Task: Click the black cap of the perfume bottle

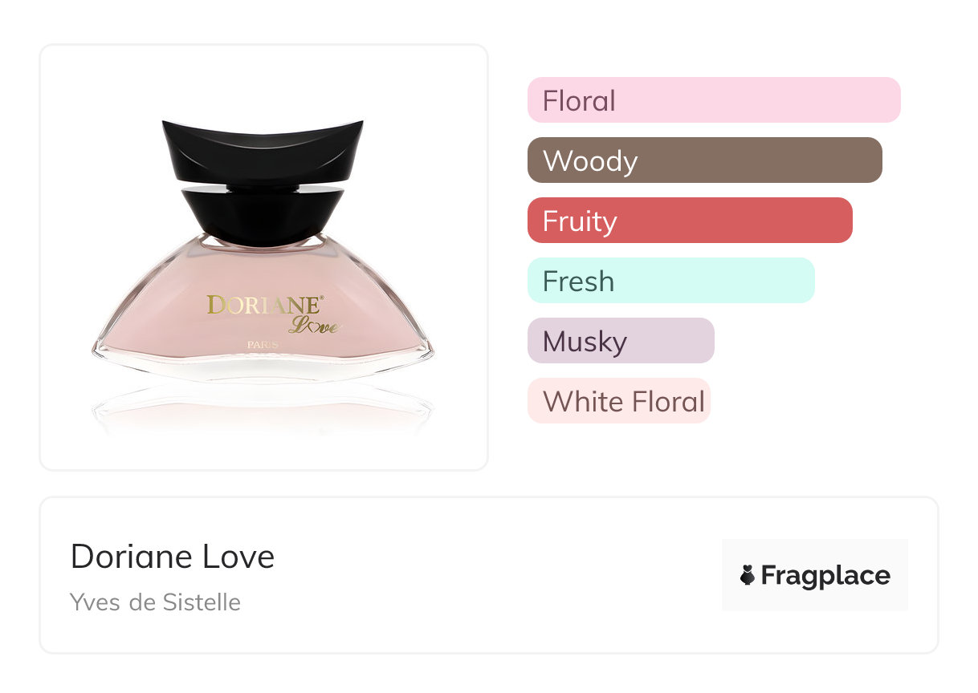Action: (262, 148)
